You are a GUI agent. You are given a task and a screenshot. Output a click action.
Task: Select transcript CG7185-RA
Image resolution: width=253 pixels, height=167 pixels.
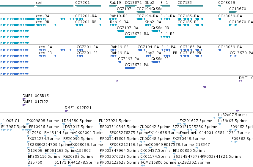tap(188, 16)
